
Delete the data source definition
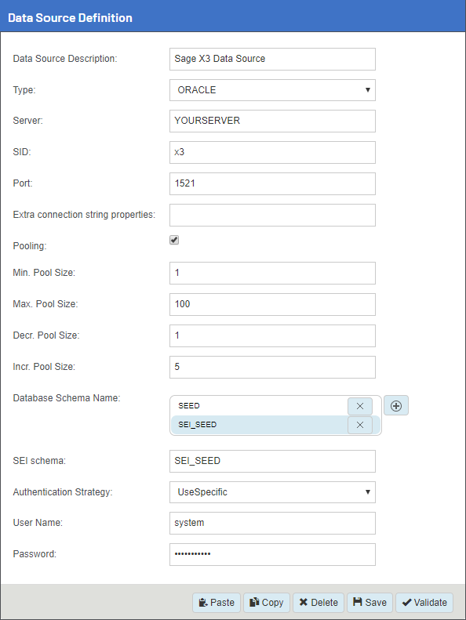tap(319, 603)
